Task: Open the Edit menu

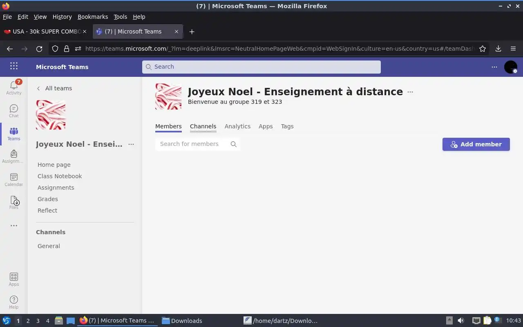Action: [x=23, y=17]
